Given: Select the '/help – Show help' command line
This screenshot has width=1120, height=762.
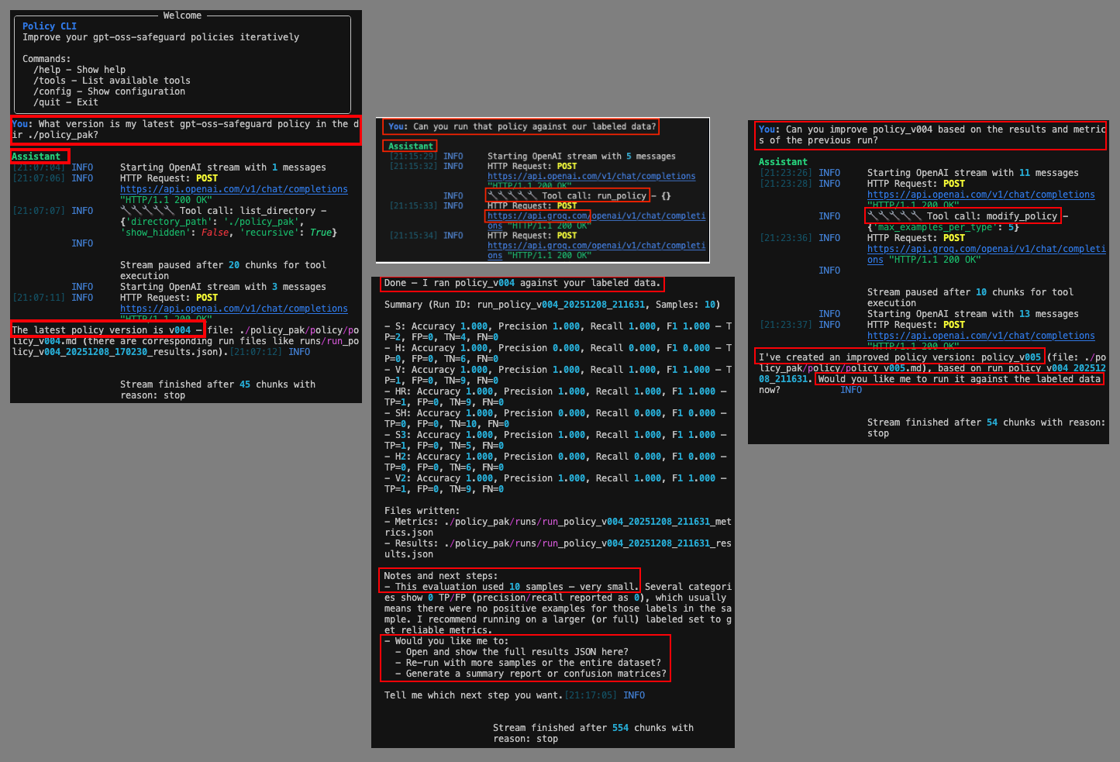Looking at the screenshot, I should click(79, 70).
